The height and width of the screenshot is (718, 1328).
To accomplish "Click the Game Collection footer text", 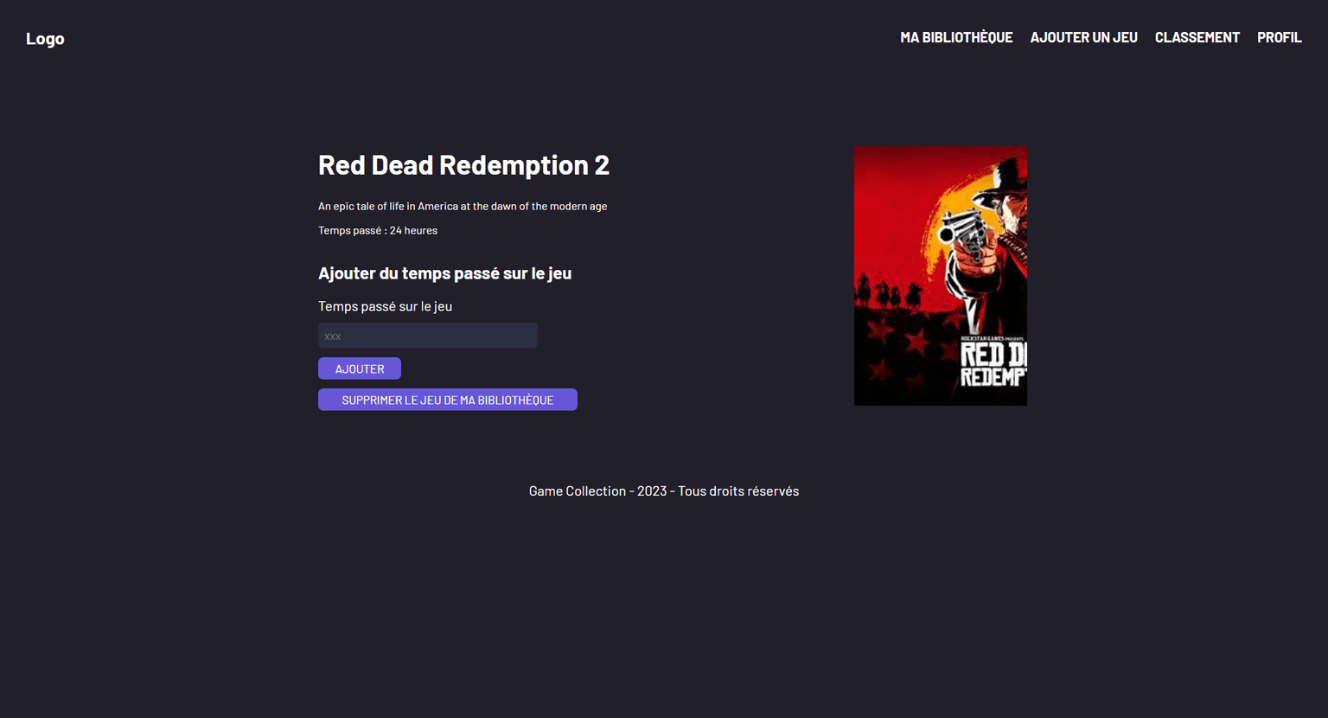I will [664, 491].
